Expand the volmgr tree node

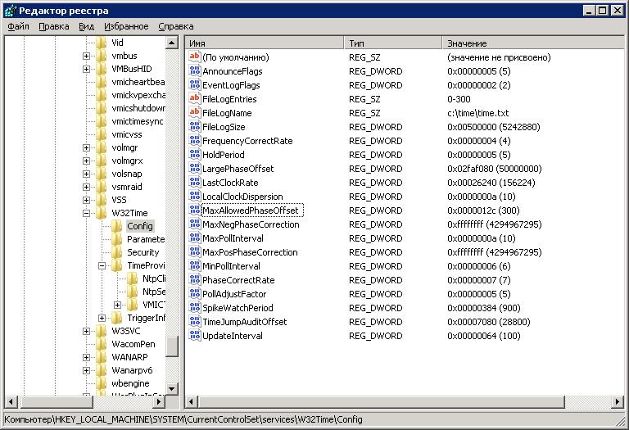coord(86,147)
